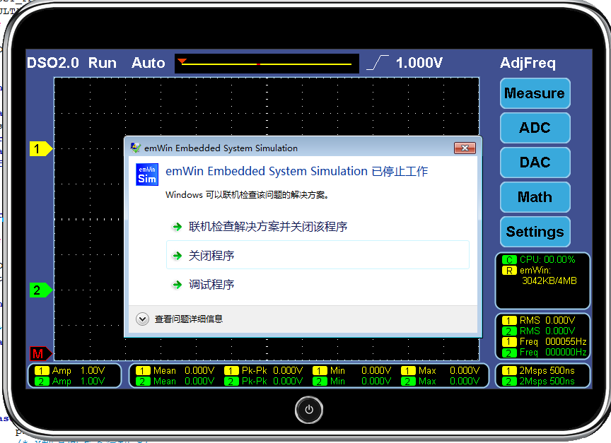611x443 pixels.
Task: Click the channel 2 Amp badge
Action: [42, 382]
